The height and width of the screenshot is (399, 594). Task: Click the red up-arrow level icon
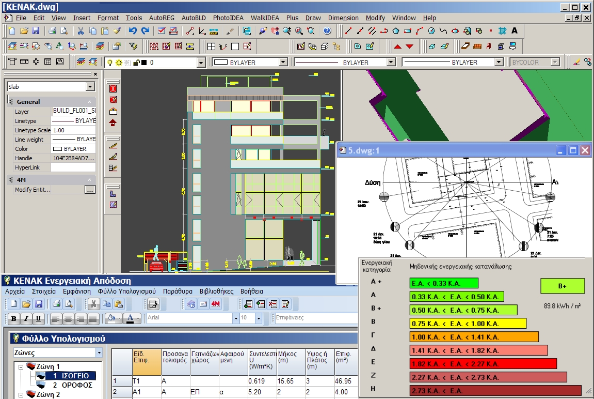click(397, 47)
